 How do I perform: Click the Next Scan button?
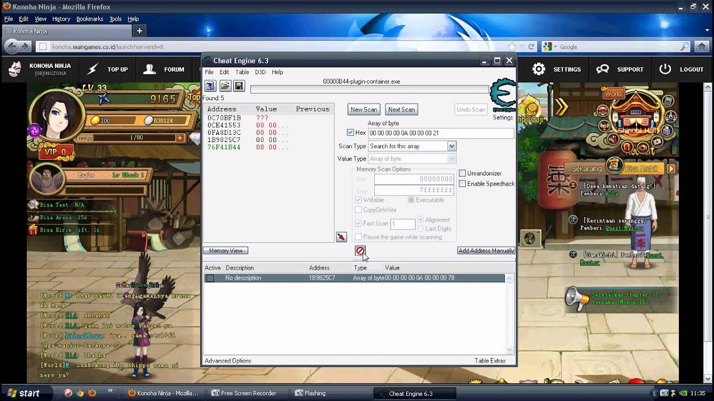click(x=402, y=110)
